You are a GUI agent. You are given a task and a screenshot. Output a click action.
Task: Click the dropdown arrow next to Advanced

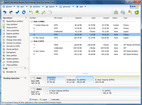(73, 7)
